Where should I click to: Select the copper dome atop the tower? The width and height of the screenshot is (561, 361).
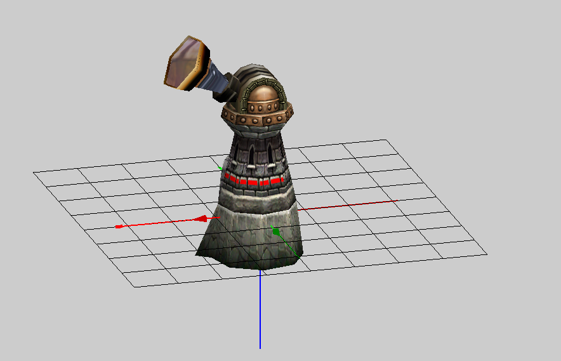click(263, 94)
